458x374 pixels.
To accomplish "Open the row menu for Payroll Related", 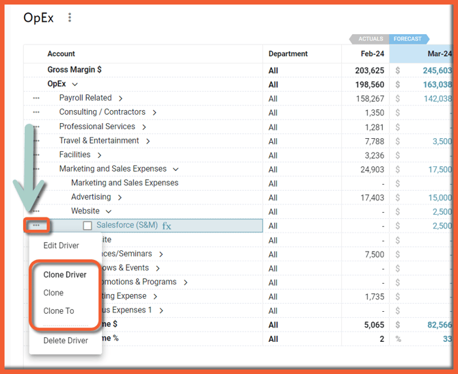I will [x=36, y=98].
